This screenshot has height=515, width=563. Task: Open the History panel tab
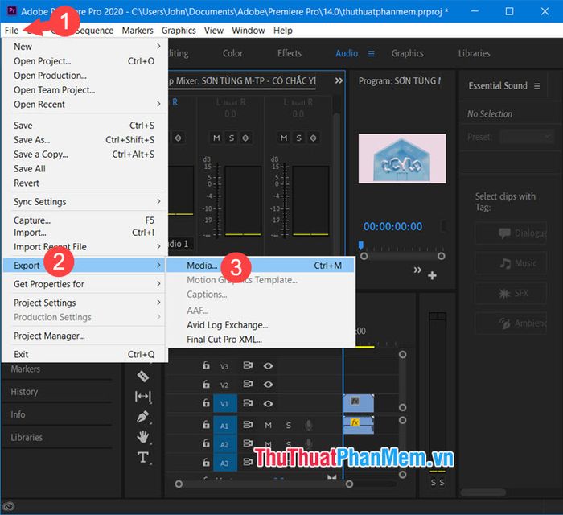point(24,391)
